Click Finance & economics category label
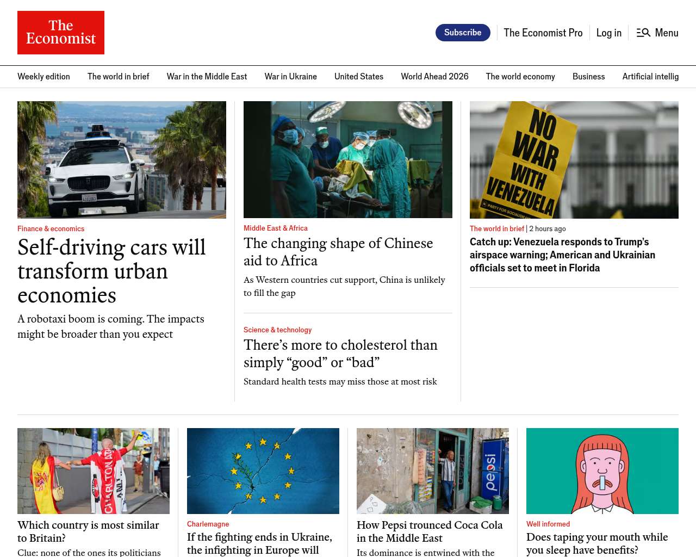 tap(51, 229)
